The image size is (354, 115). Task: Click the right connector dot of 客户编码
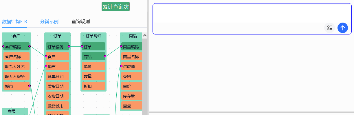pyautogui.click(x=30, y=46)
